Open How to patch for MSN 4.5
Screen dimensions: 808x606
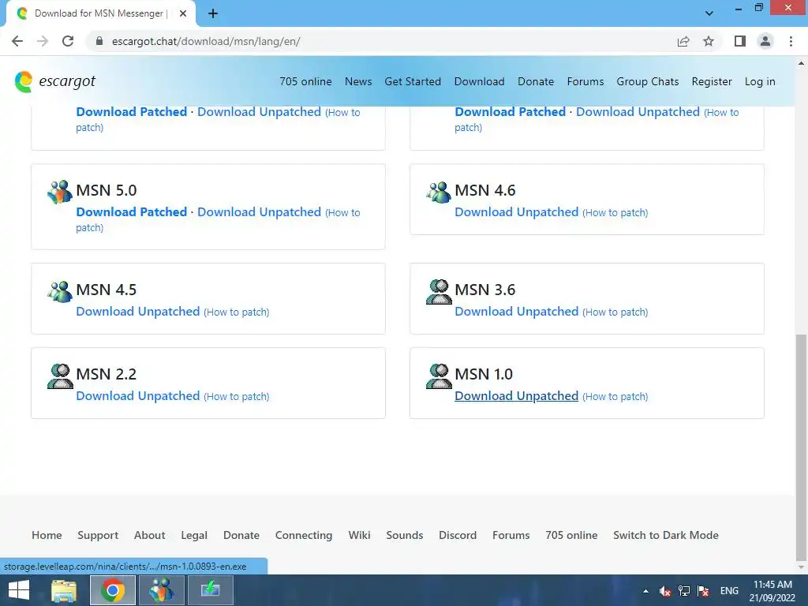pos(237,312)
